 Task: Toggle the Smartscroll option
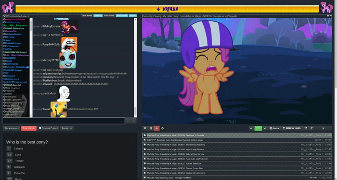tap(122, 16)
